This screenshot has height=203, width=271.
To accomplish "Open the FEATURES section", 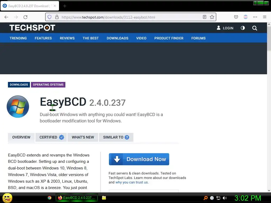I will [x=43, y=38].
